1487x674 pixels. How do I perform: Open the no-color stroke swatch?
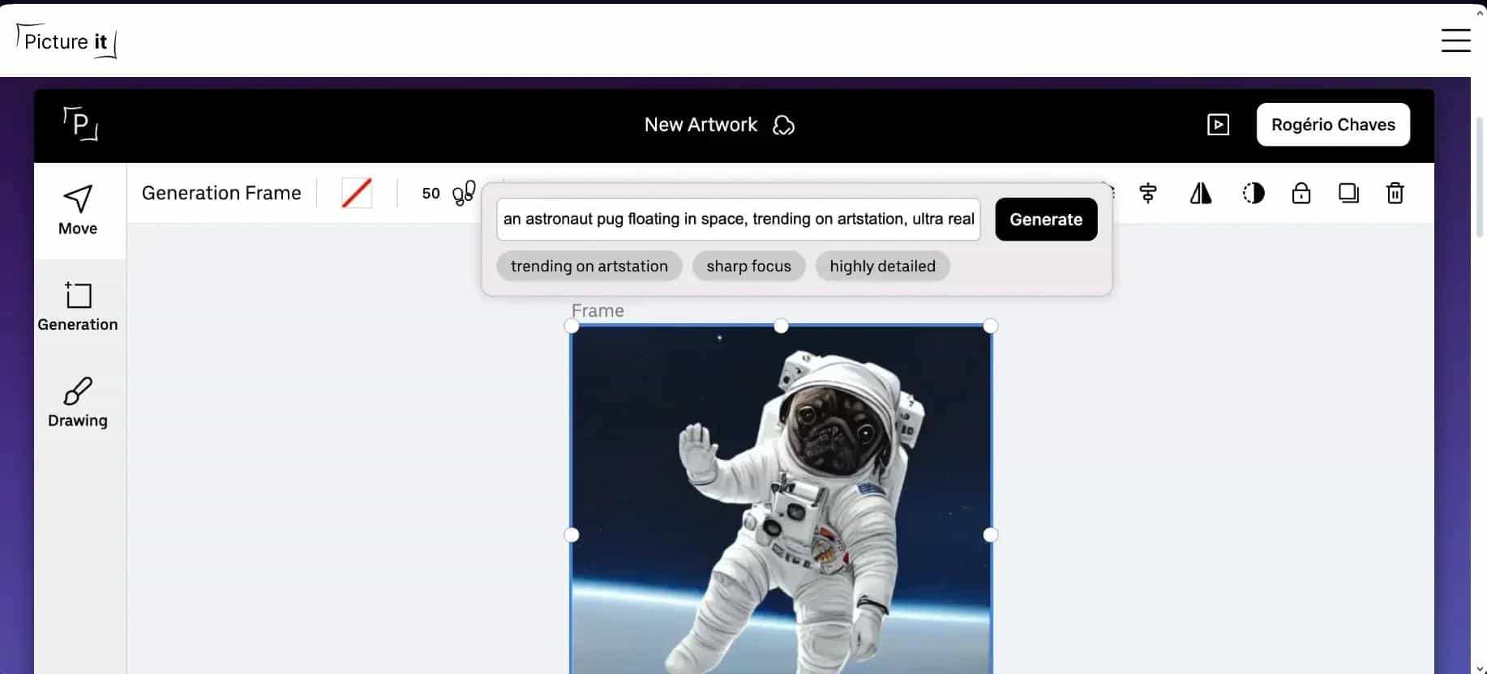click(x=357, y=193)
